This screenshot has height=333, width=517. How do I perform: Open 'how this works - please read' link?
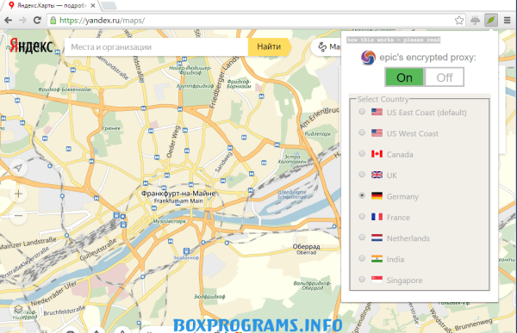click(394, 40)
